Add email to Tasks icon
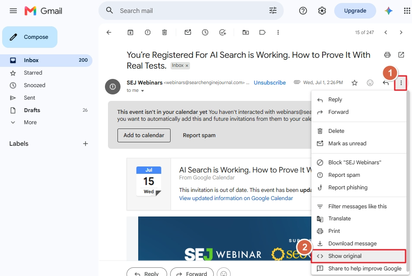The image size is (412, 276). 222,32
